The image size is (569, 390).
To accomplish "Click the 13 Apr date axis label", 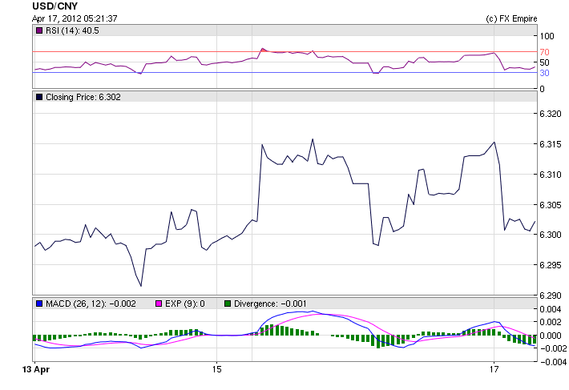I will pos(36,369).
